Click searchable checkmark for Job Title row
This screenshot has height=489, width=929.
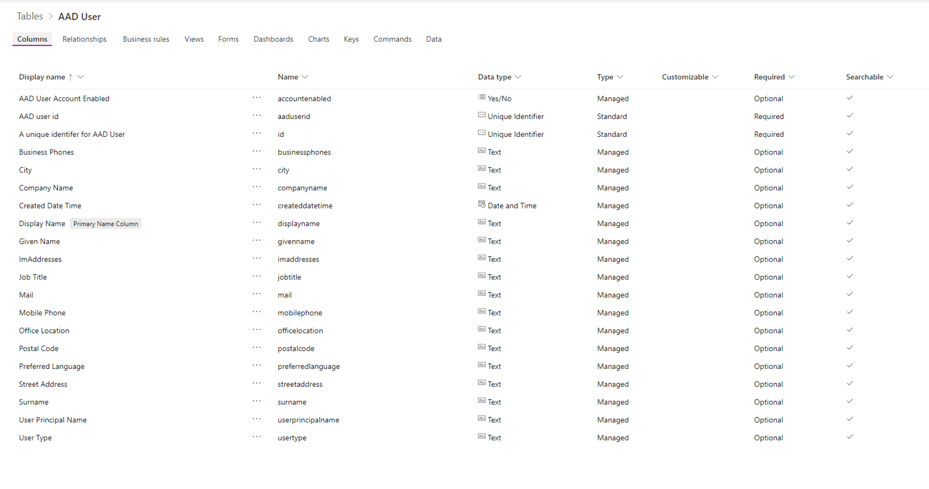click(x=849, y=276)
